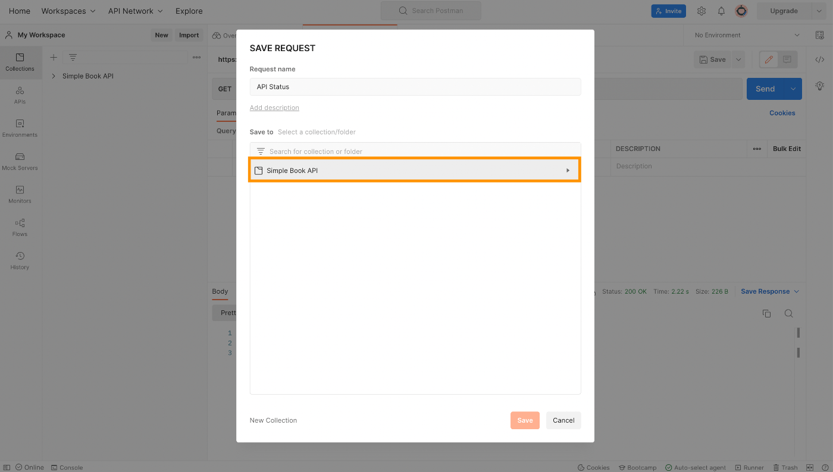The width and height of the screenshot is (833, 472).
Task: Expand Simple Book API arrow in dialog
Action: [568, 171]
